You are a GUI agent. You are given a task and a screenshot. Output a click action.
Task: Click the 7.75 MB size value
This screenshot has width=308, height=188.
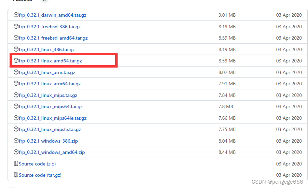(227, 129)
